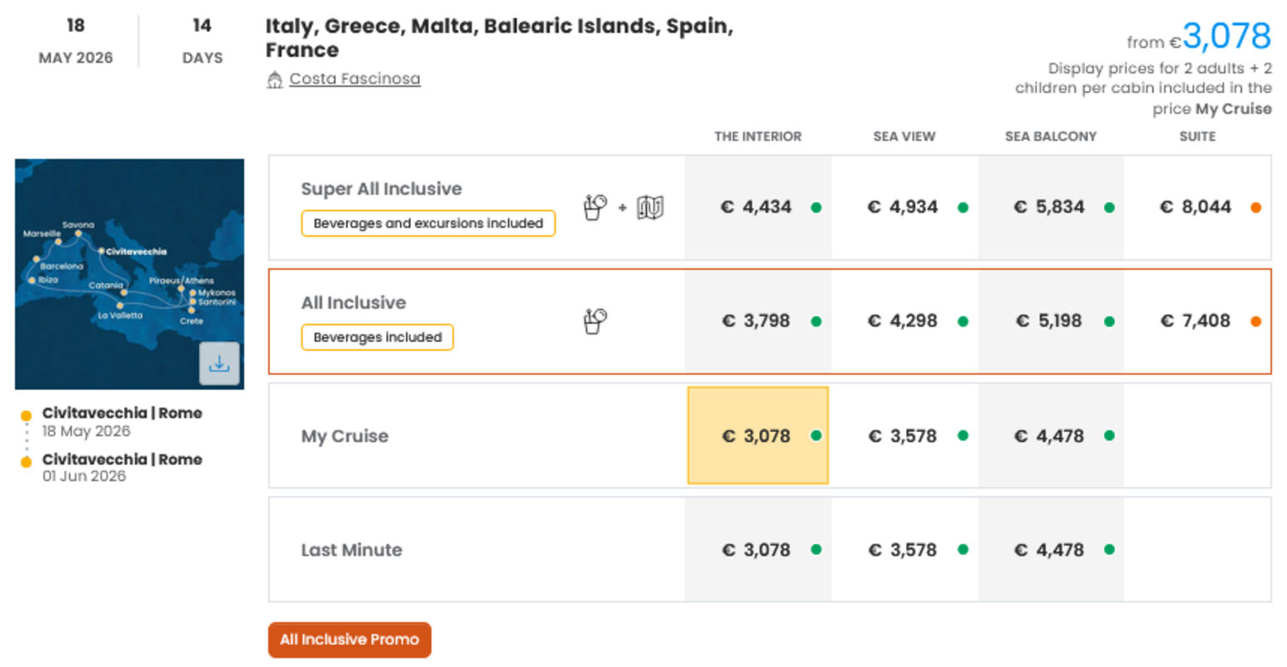Select My Cruise interior price € 3,078
The image size is (1287, 667).
[757, 436]
